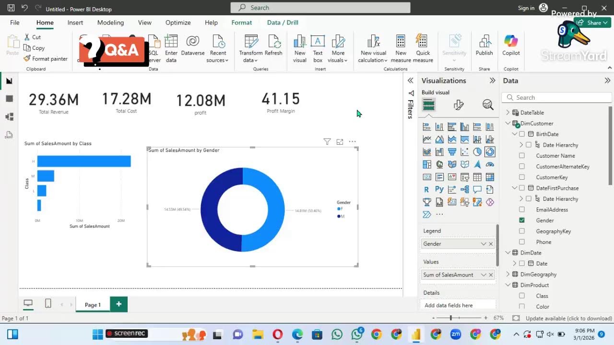
Task: Click Update available download link
Action: pyautogui.click(x=569, y=318)
